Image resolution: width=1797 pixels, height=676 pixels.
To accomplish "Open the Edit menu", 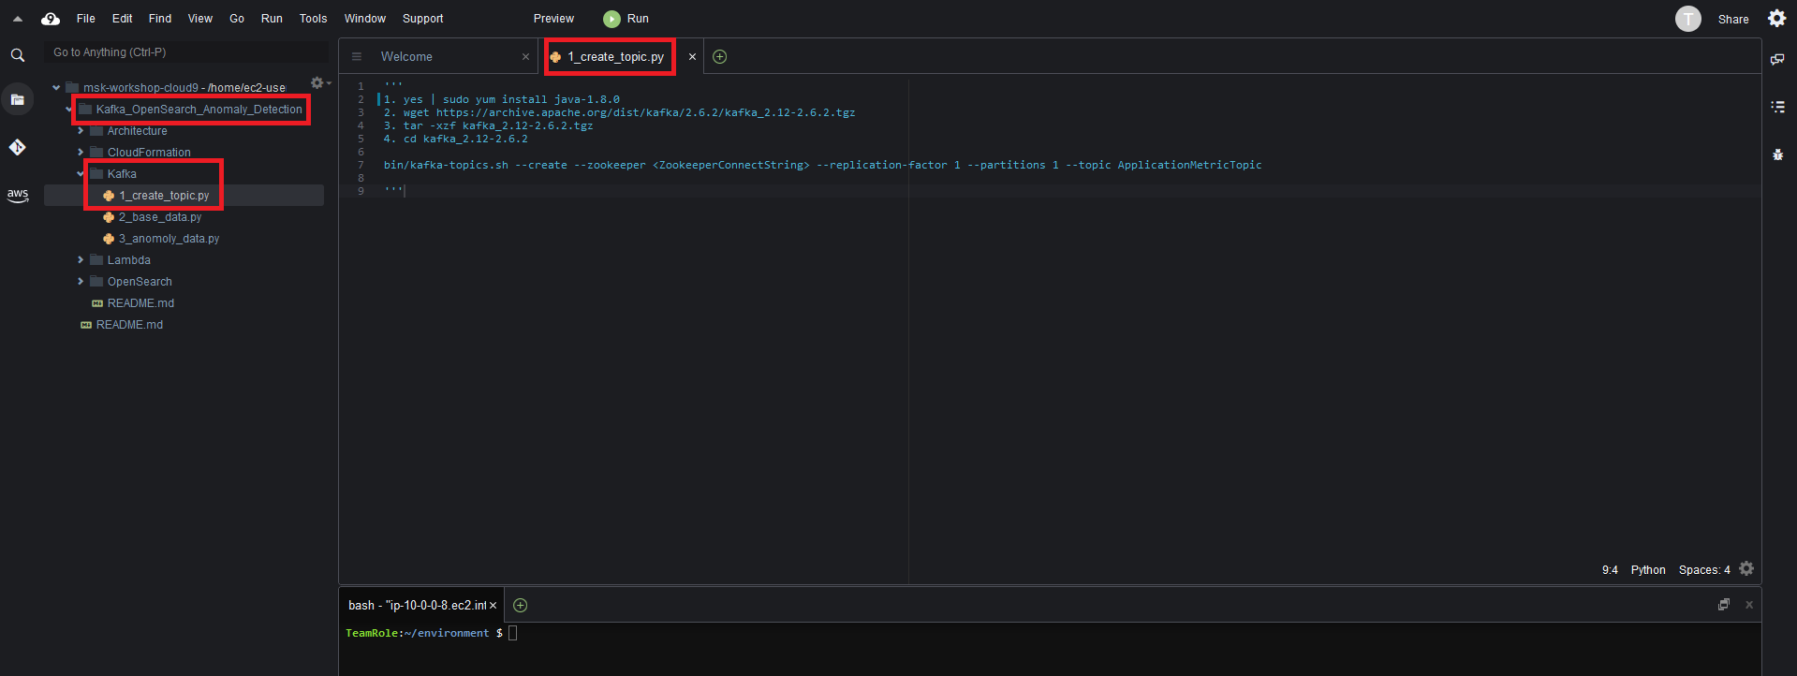I will point(123,19).
